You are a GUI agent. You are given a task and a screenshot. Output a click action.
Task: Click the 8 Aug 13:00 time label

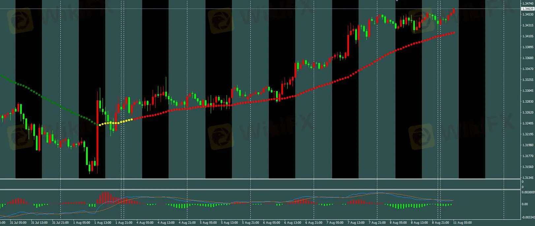click(419, 223)
